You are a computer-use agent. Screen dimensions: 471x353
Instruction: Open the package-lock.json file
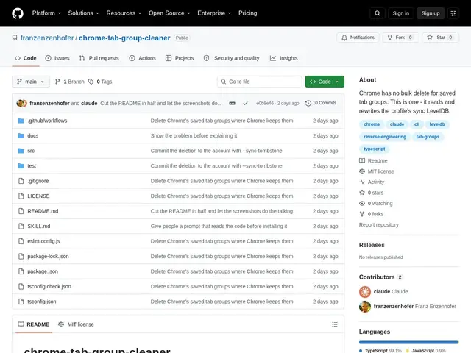48,257
